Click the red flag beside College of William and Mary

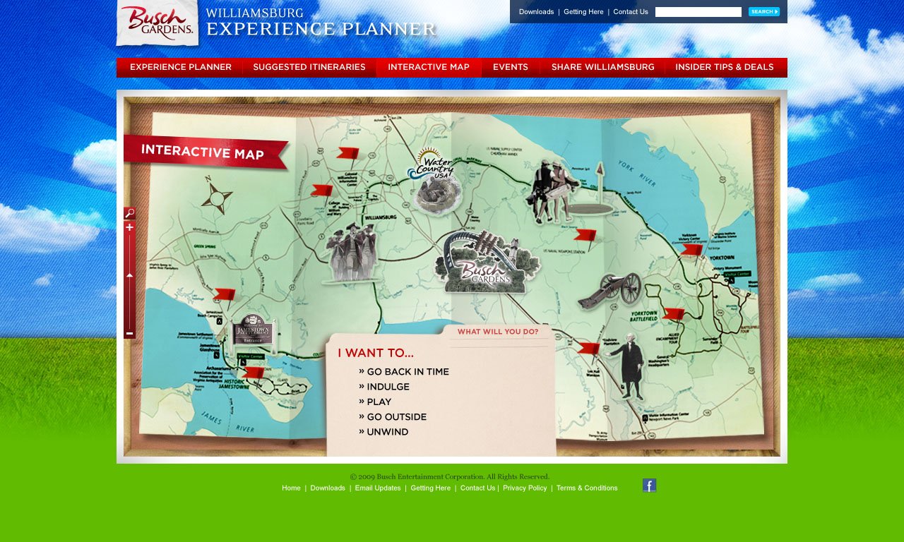coord(322,190)
